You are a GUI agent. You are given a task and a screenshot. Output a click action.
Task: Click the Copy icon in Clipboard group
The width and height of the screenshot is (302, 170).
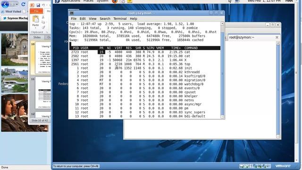click(x=43, y=22)
